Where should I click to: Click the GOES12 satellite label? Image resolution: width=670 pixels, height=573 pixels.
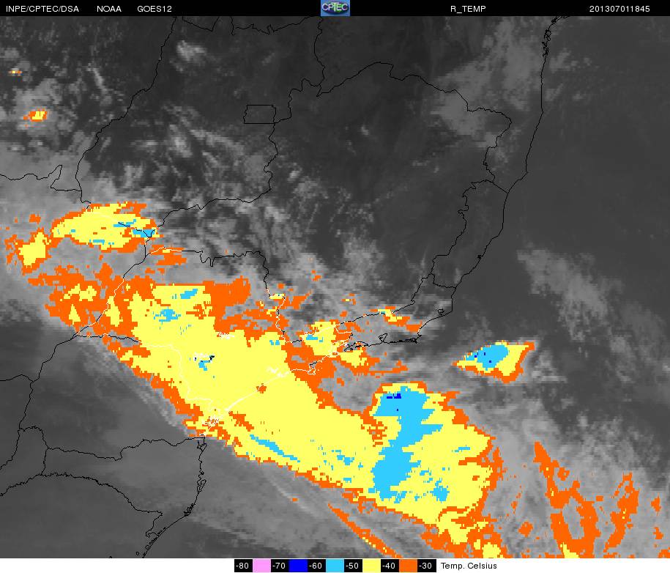[x=155, y=9]
